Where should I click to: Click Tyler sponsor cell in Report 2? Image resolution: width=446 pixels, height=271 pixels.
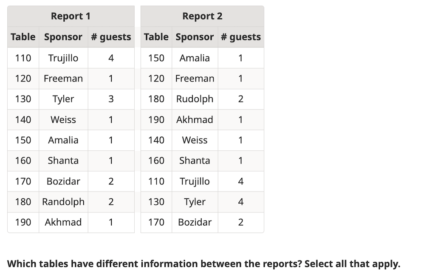pyautogui.click(x=195, y=202)
